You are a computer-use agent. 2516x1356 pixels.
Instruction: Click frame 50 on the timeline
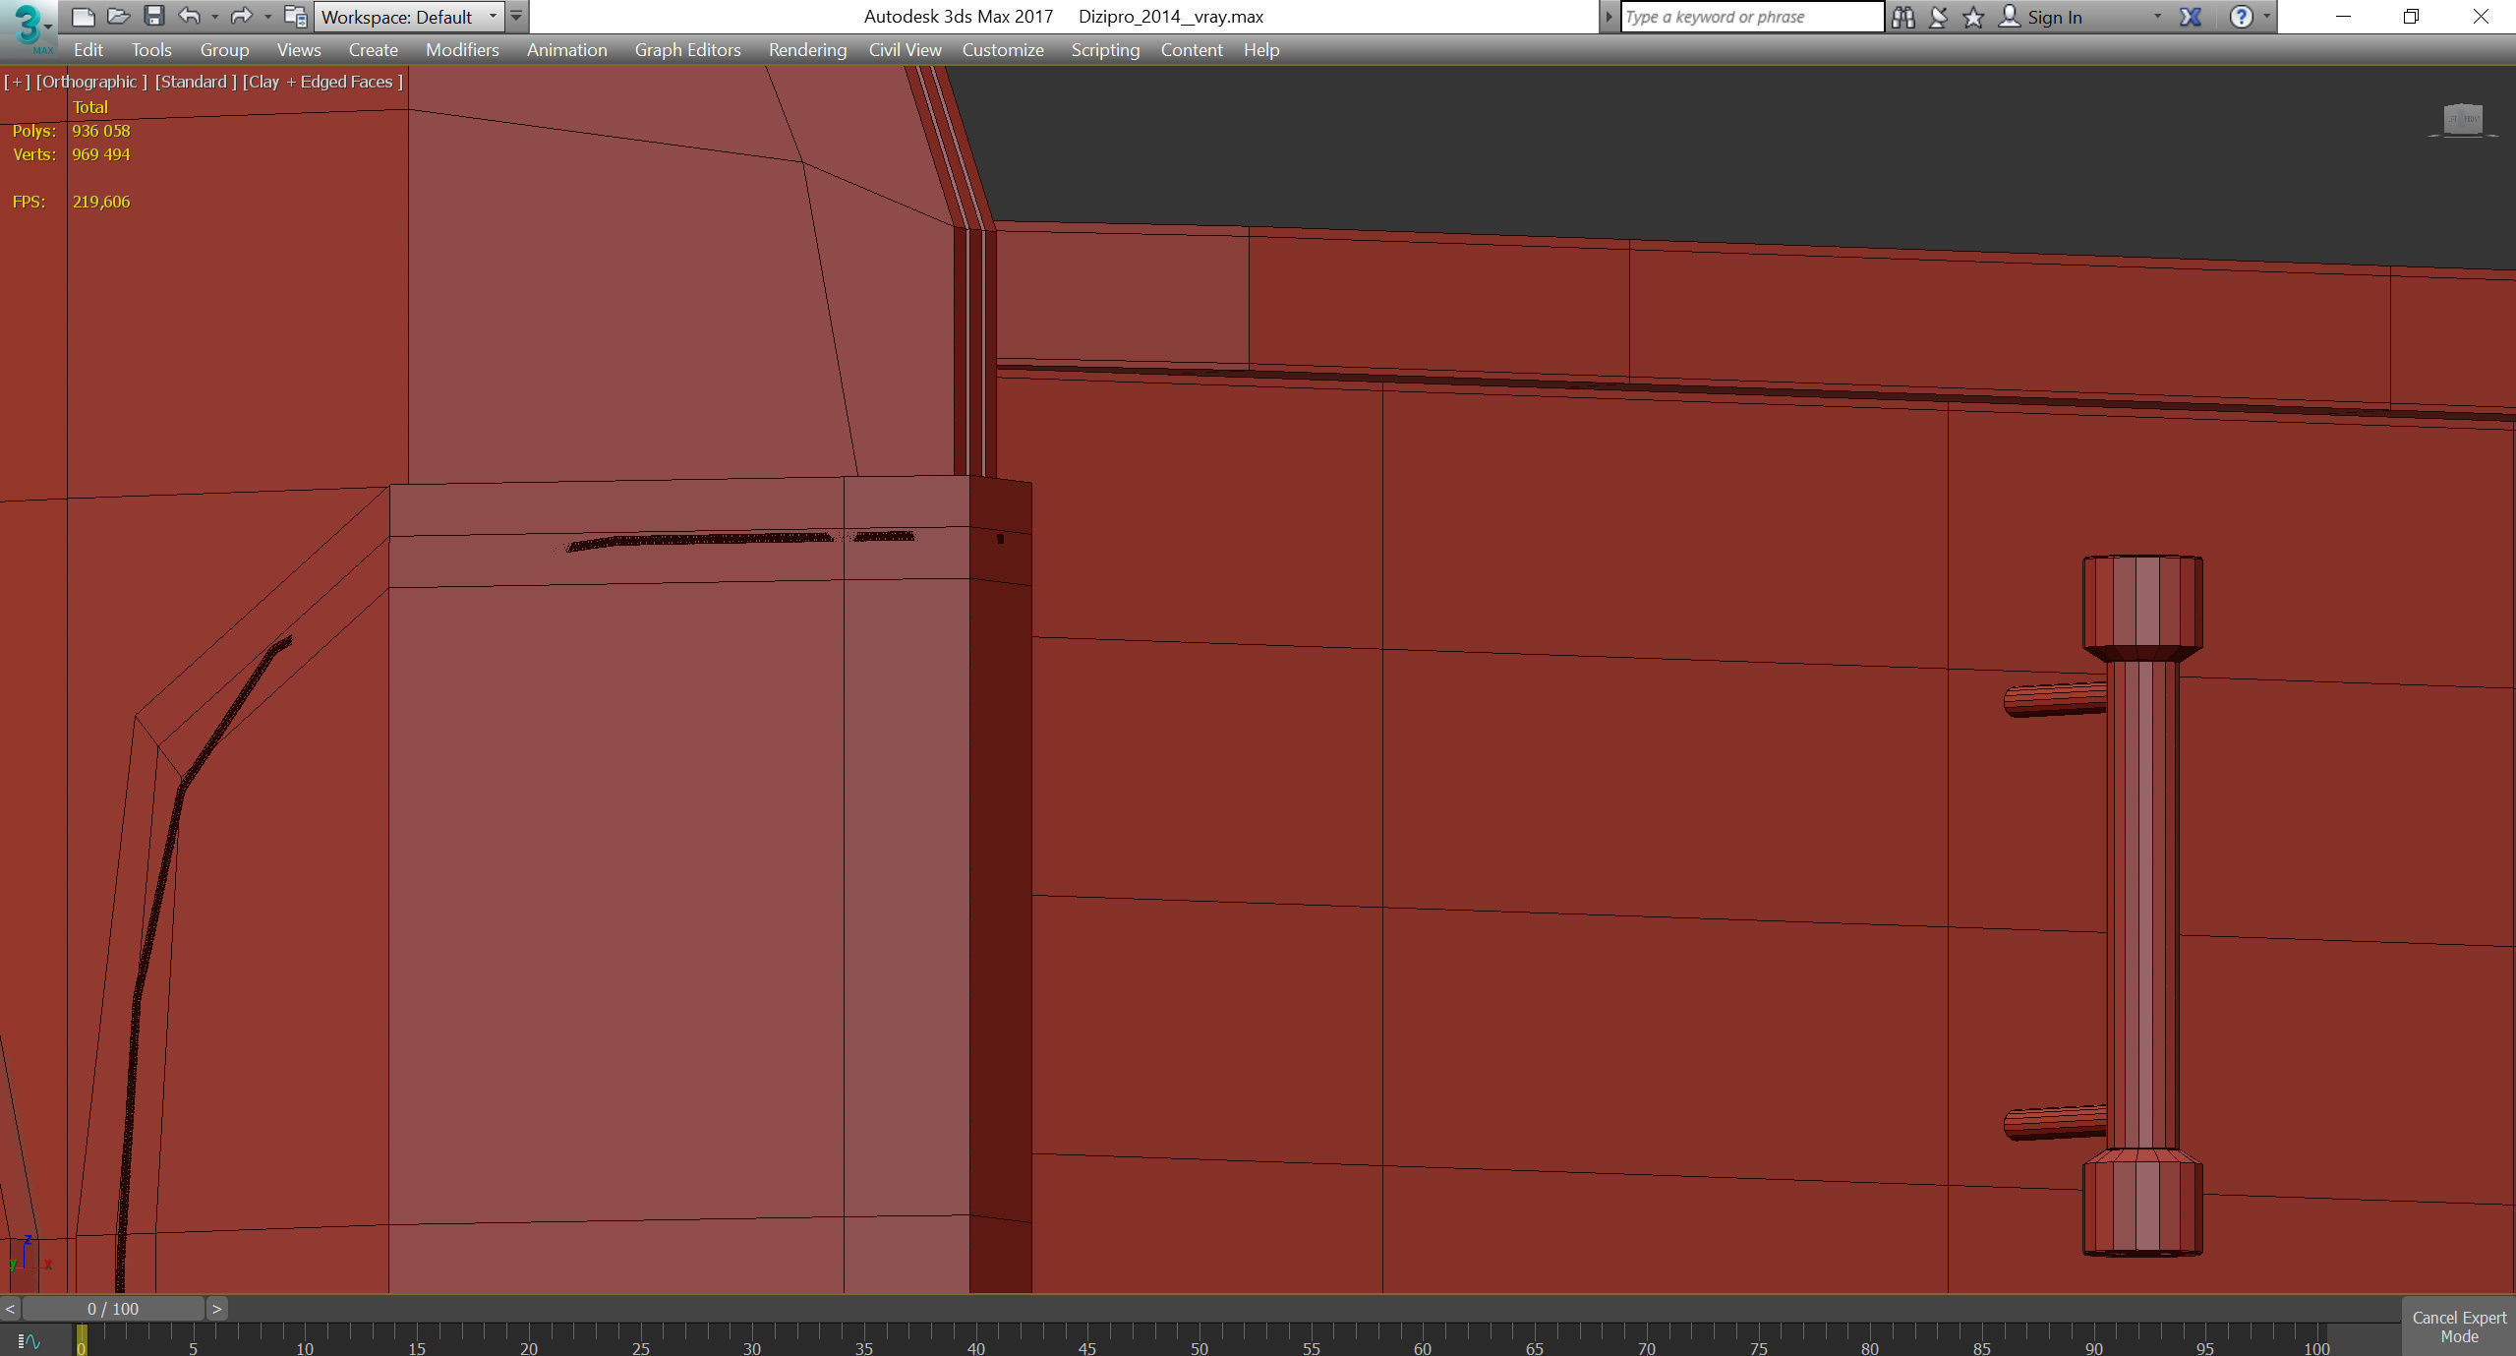point(1199,1337)
